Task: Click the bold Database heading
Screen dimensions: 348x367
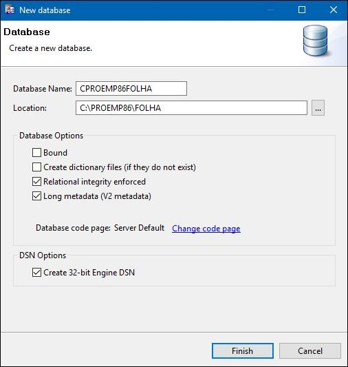Action: point(27,32)
